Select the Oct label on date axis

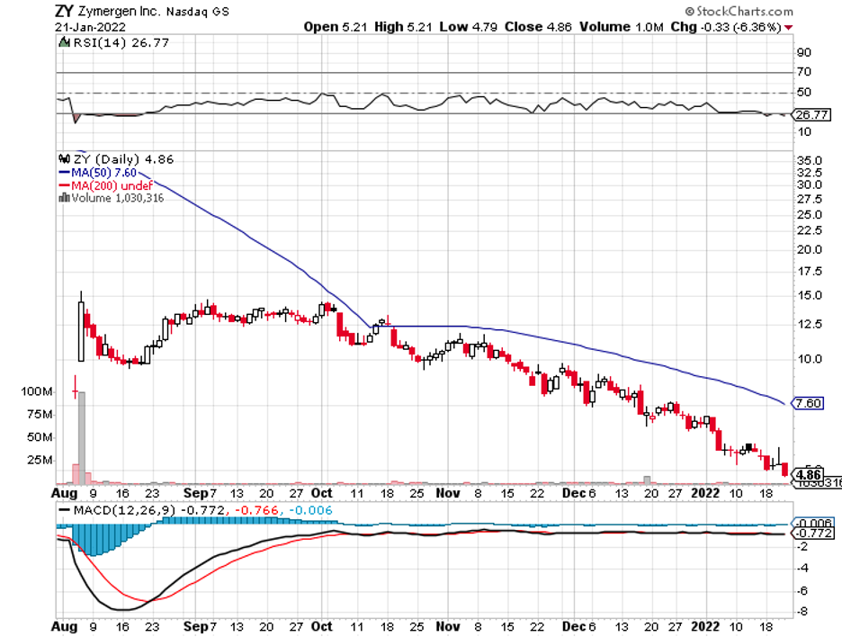tap(321, 493)
